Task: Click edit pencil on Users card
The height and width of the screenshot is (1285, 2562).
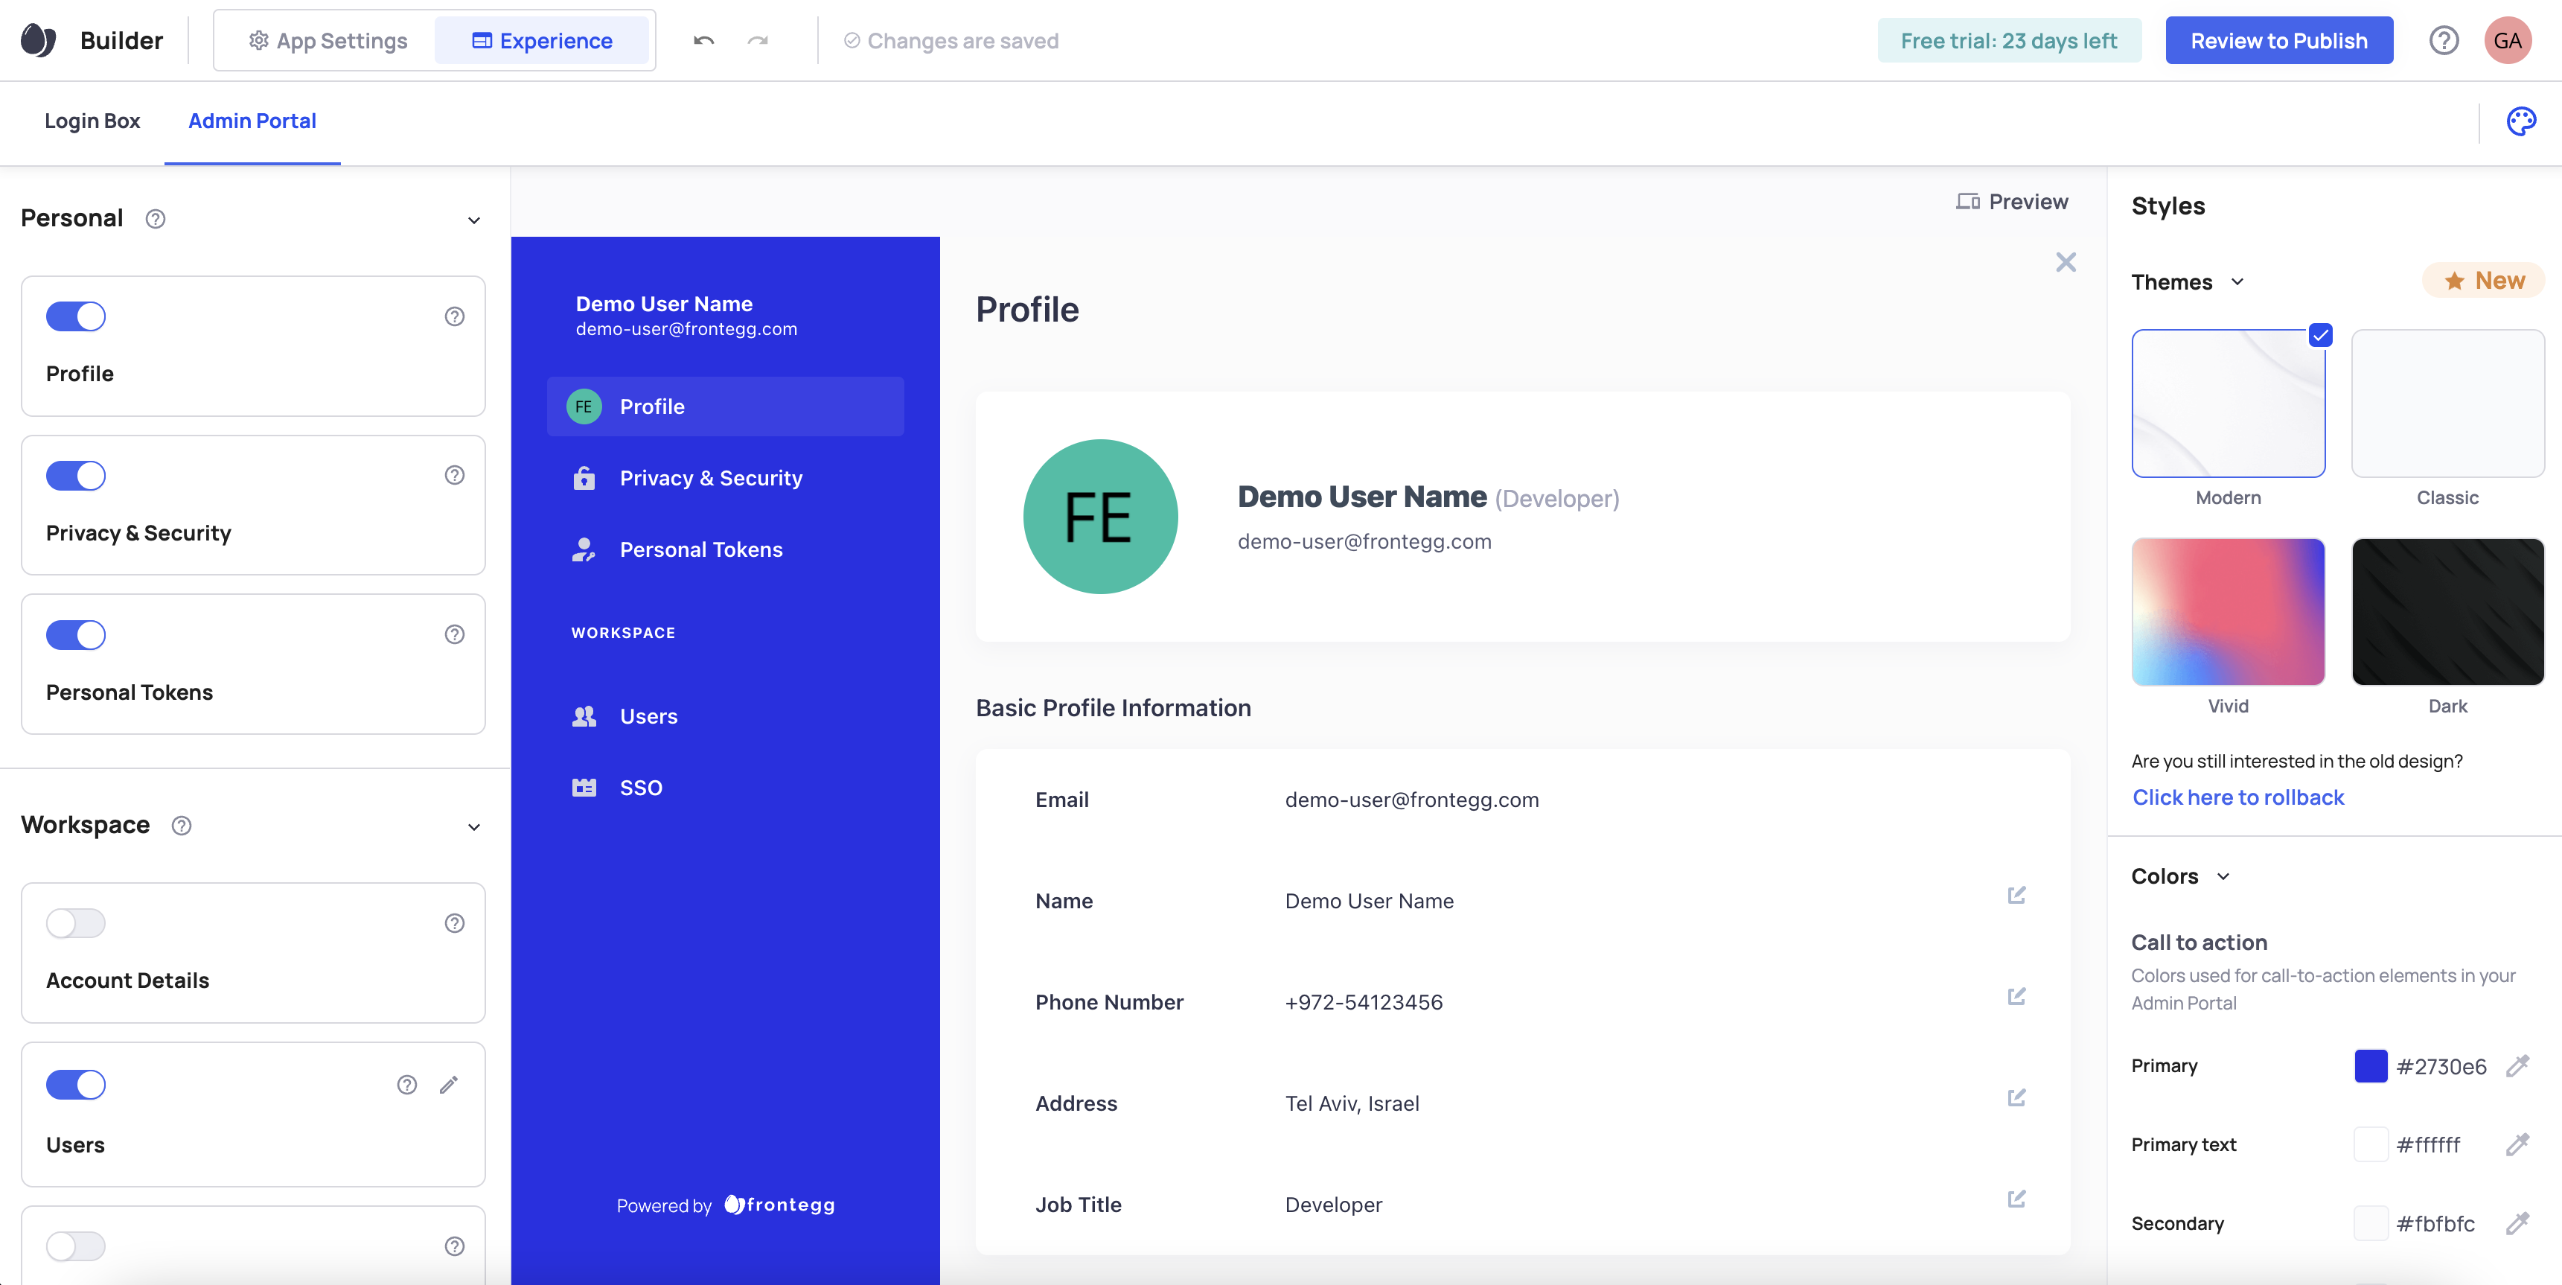Action: coord(449,1084)
